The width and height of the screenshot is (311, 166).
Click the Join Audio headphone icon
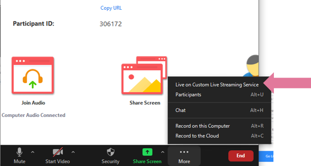tap(33, 75)
